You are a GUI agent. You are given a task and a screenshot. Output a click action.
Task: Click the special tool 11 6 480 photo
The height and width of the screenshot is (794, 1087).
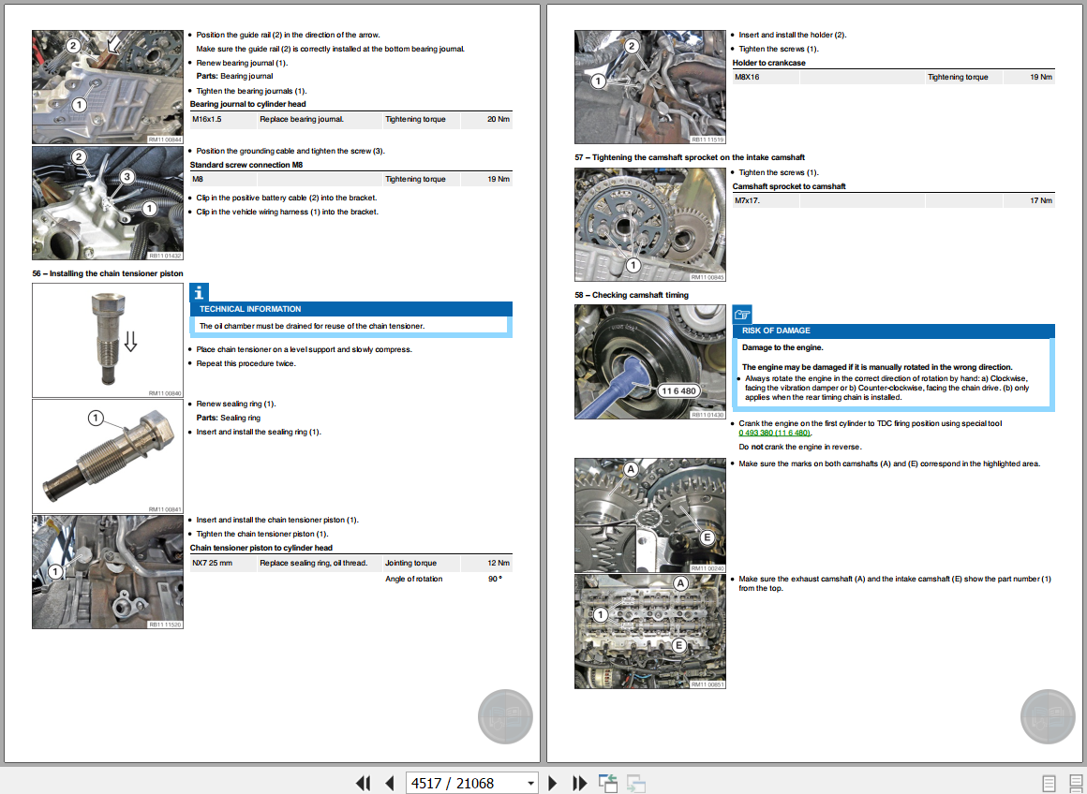[650, 361]
